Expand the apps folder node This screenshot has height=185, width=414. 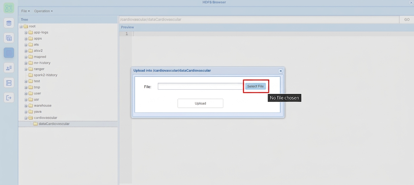coord(26,39)
